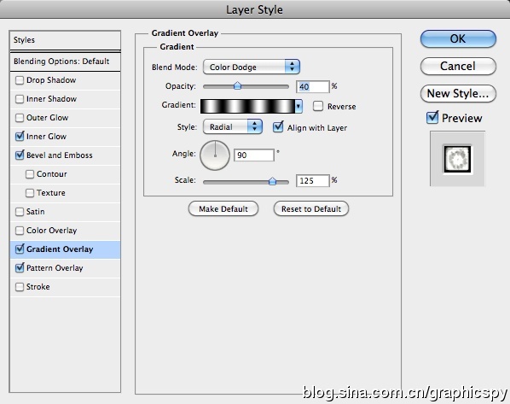The height and width of the screenshot is (404, 510).
Task: Click the layer style preview thumbnail
Action: (457, 159)
